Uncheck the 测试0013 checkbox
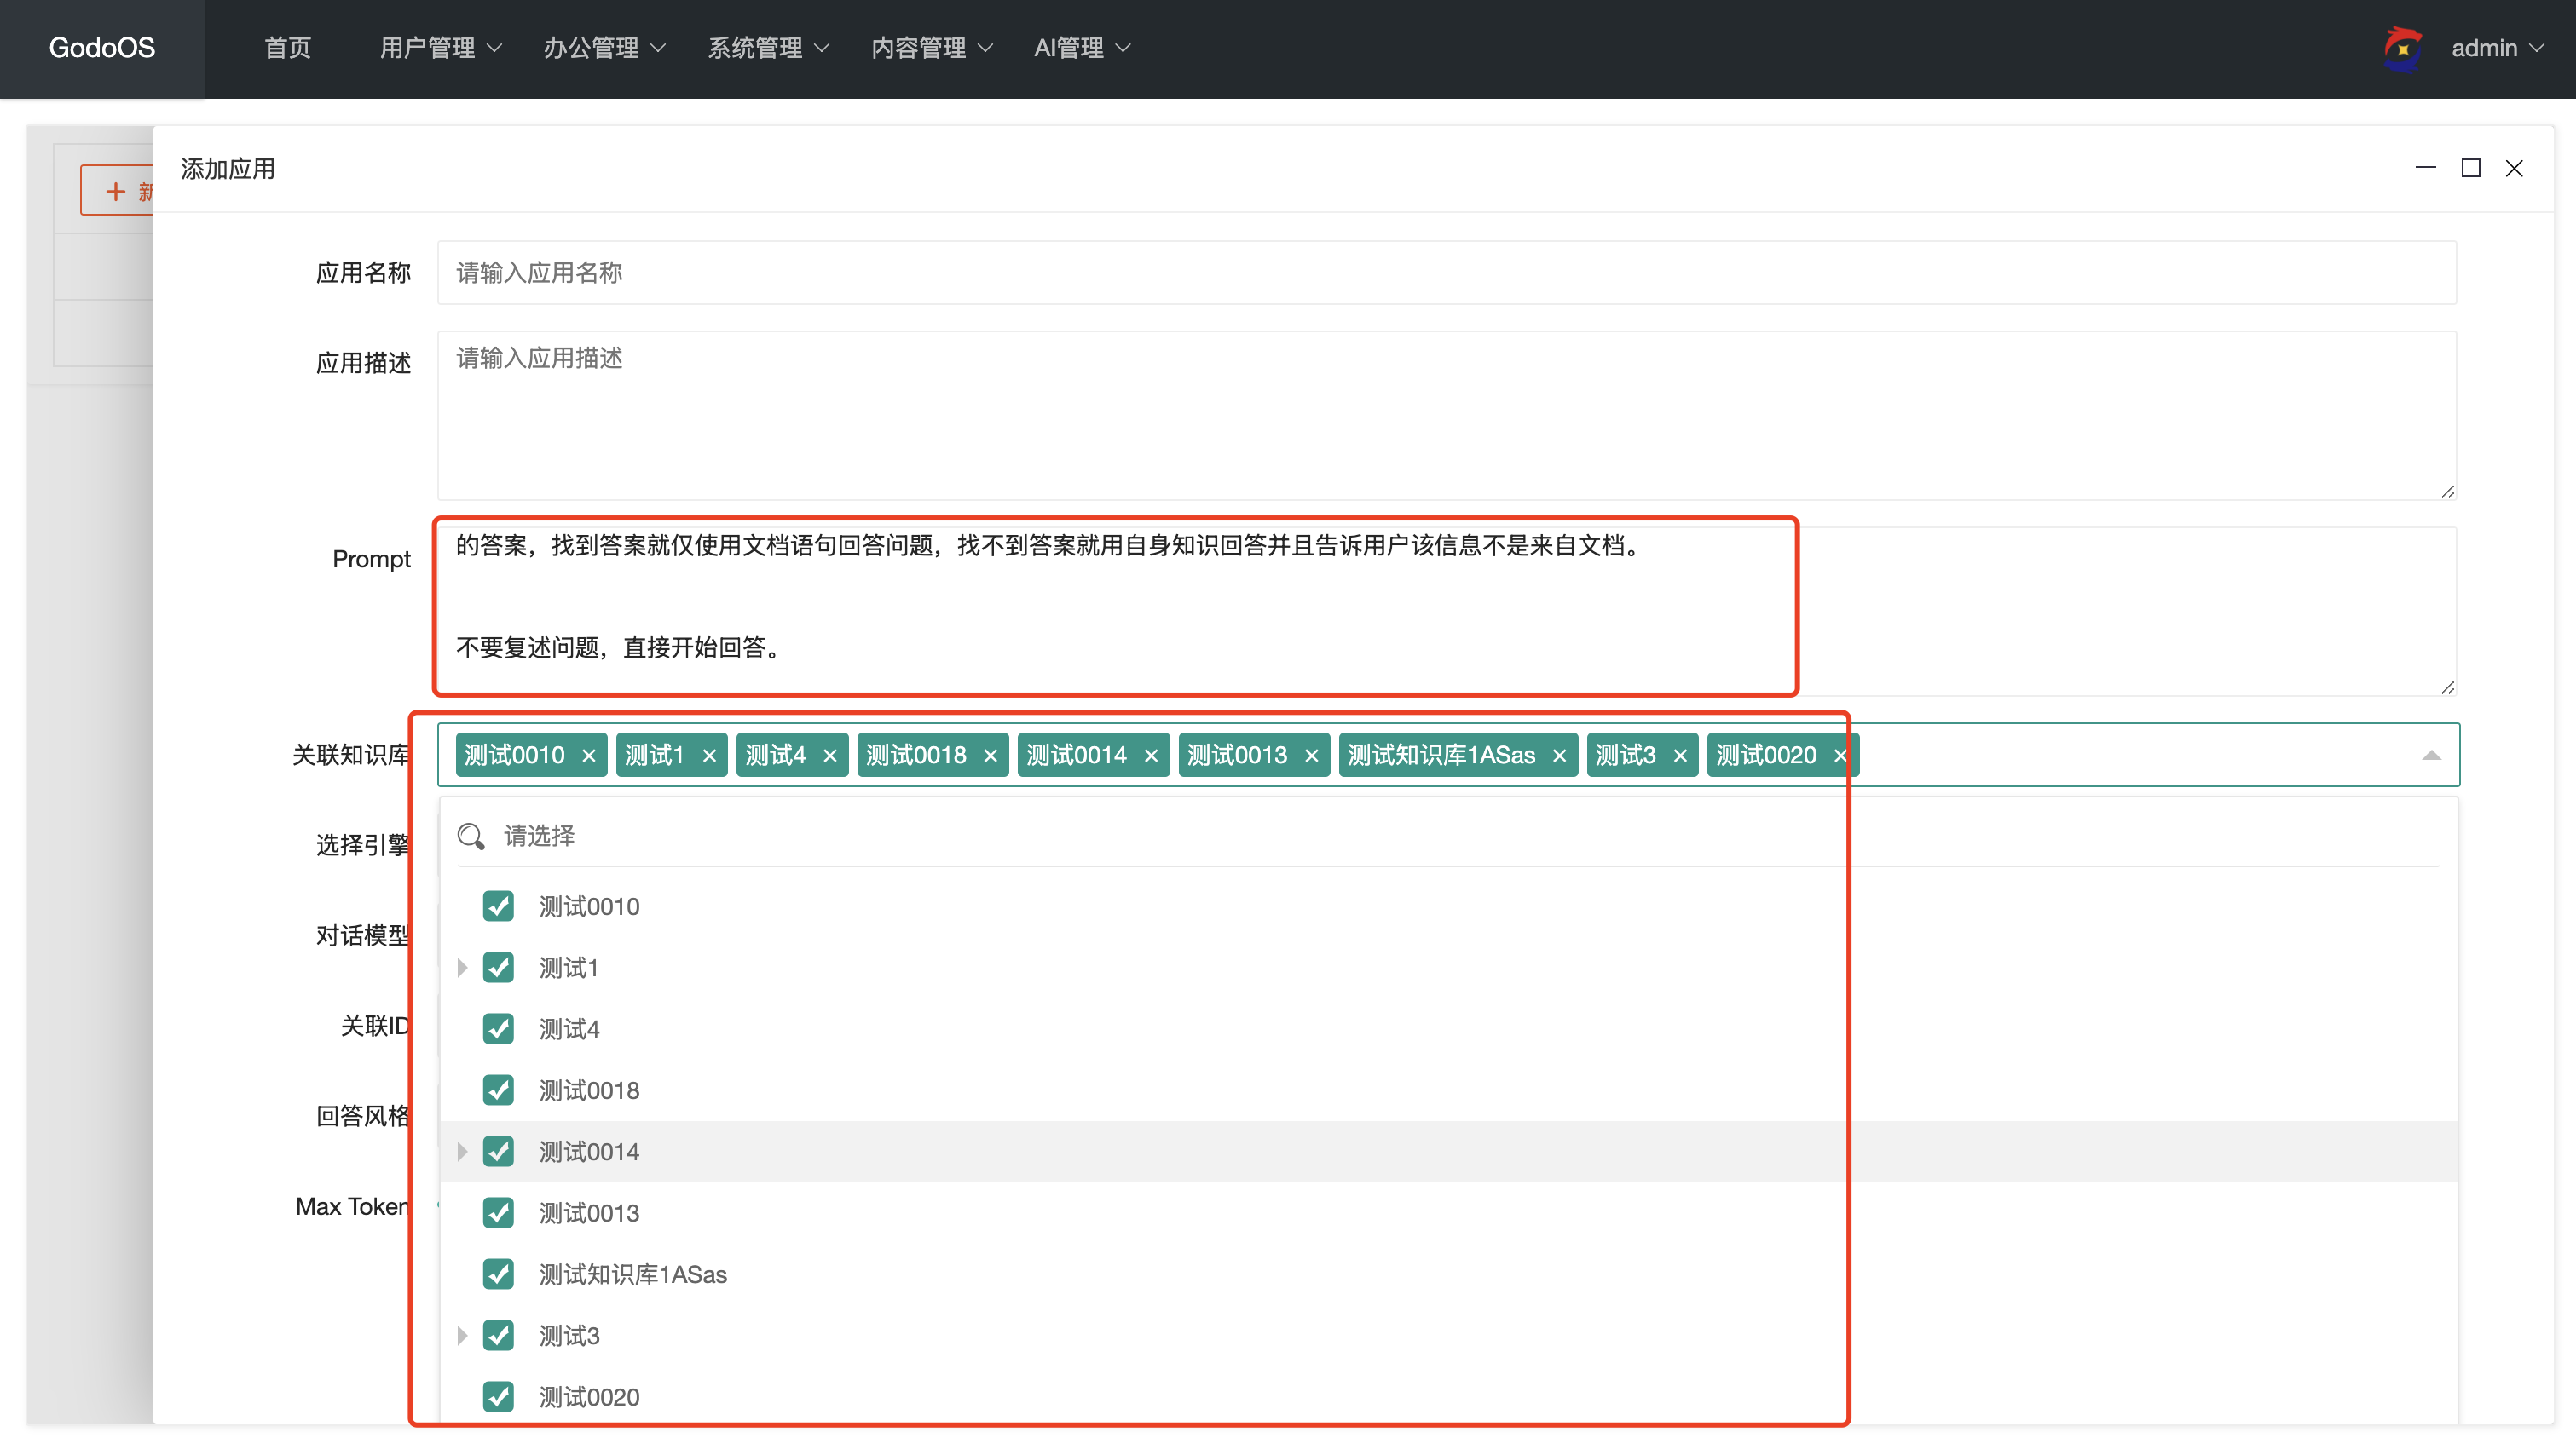Viewport: 2576px width, 1455px height. tap(498, 1212)
